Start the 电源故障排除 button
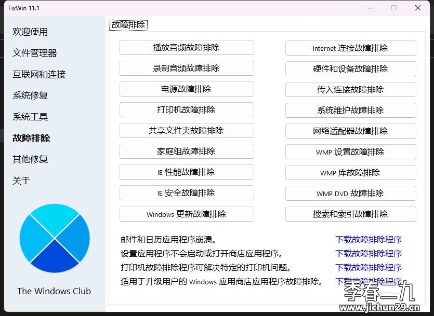The width and height of the screenshot is (434, 316). 187,89
